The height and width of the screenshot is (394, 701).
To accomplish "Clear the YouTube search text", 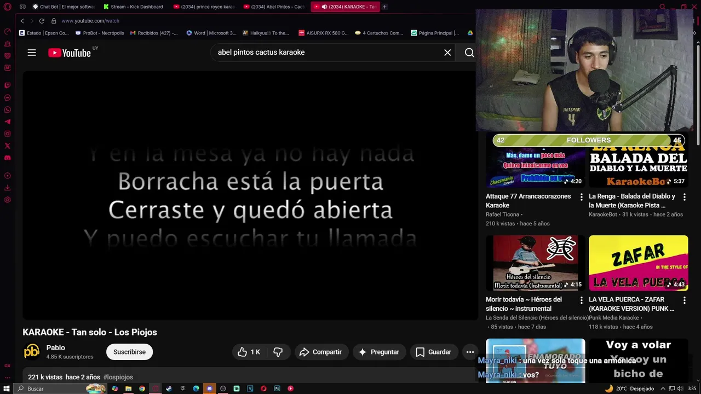I will tap(447, 53).
